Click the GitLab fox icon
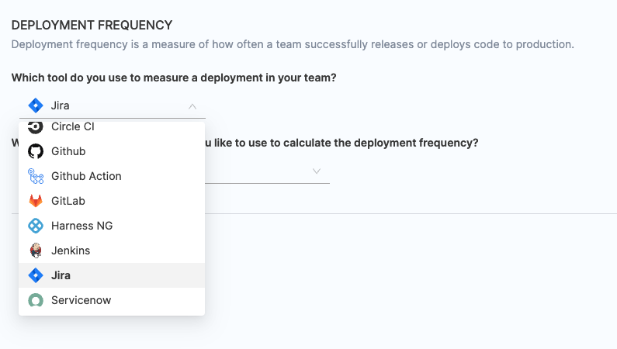 [x=36, y=201]
